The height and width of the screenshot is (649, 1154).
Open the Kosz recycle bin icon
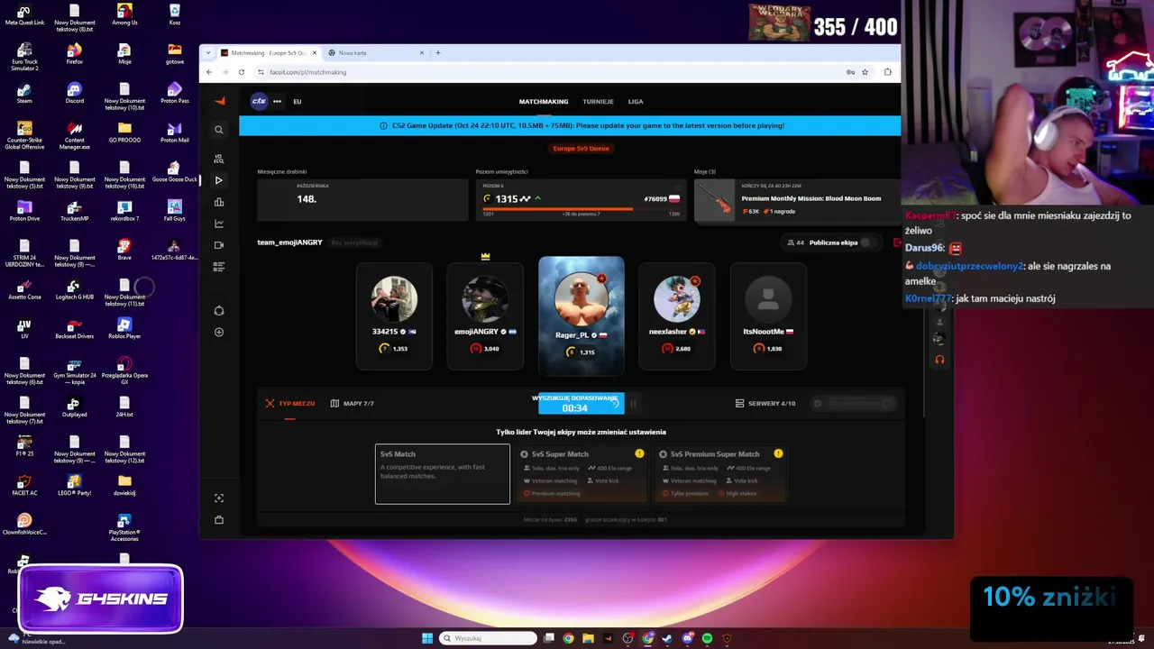(x=175, y=14)
